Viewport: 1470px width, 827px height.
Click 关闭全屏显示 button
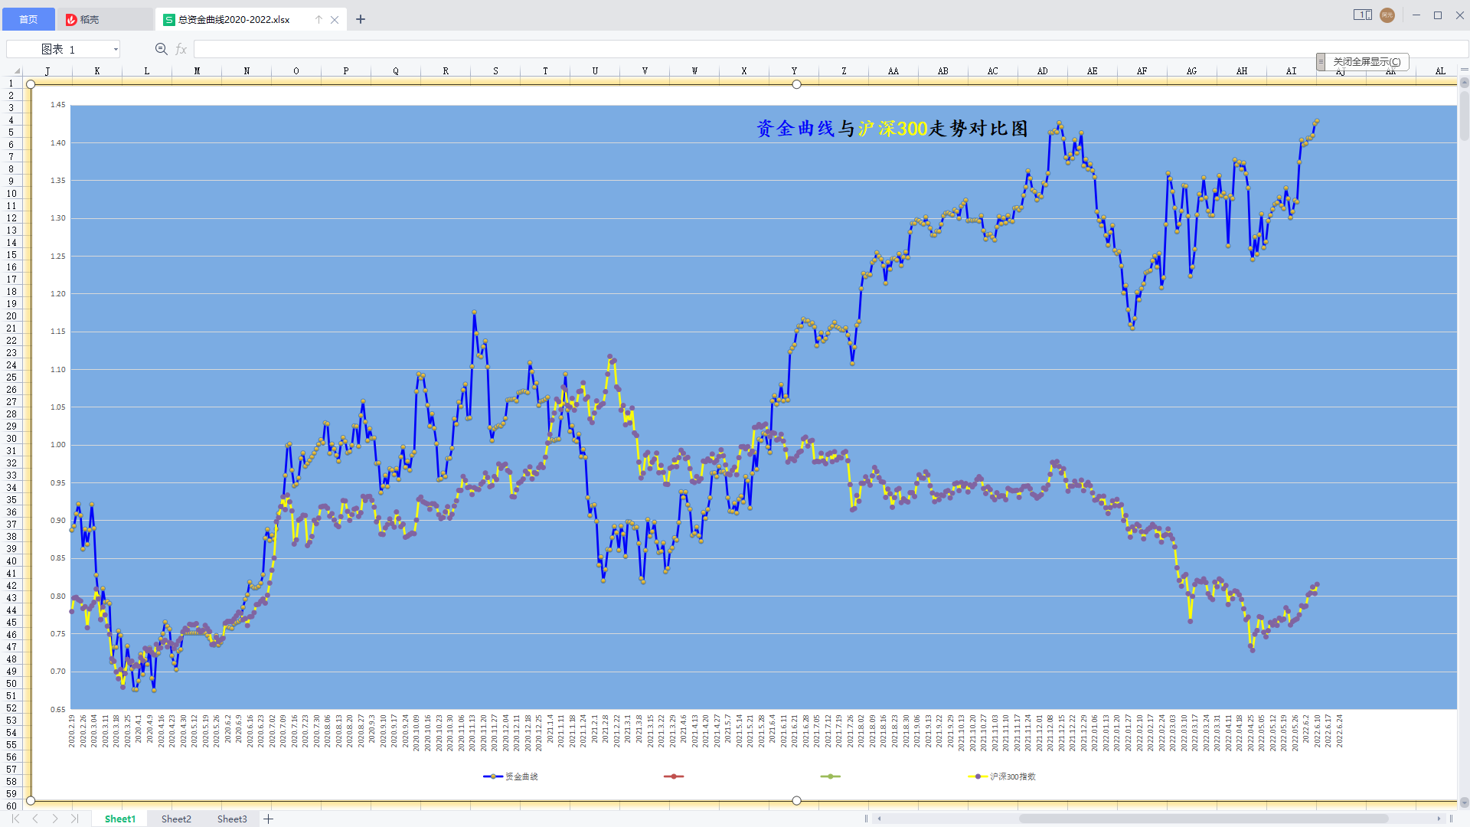(1367, 61)
